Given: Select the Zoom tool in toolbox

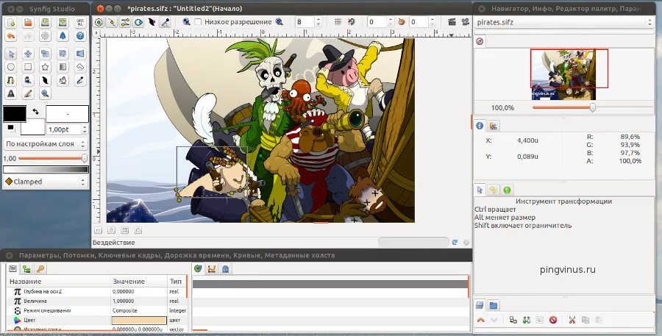Looking at the screenshot, I should click(x=46, y=93).
